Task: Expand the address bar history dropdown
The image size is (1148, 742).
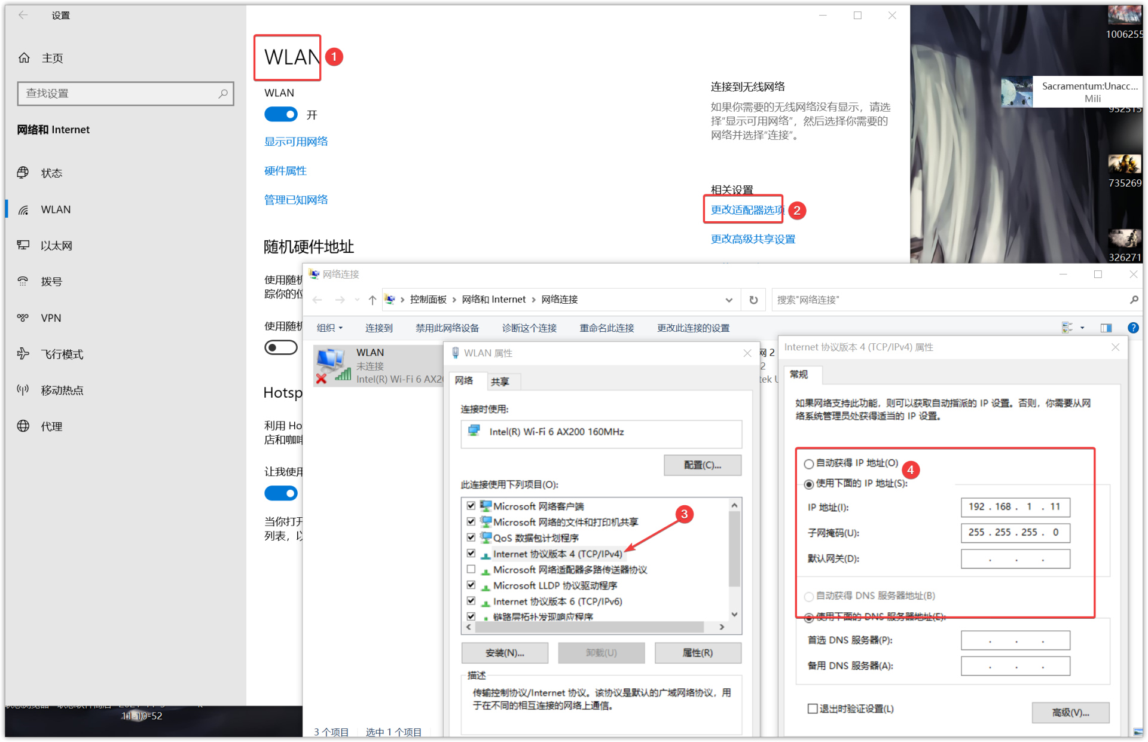Action: (729, 300)
